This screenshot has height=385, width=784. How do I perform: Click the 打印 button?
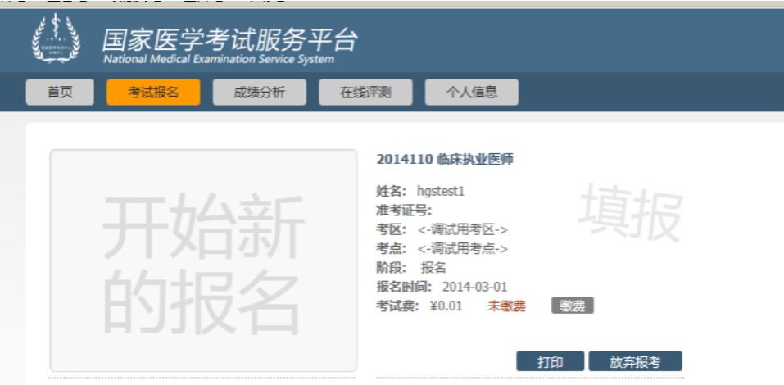550,361
